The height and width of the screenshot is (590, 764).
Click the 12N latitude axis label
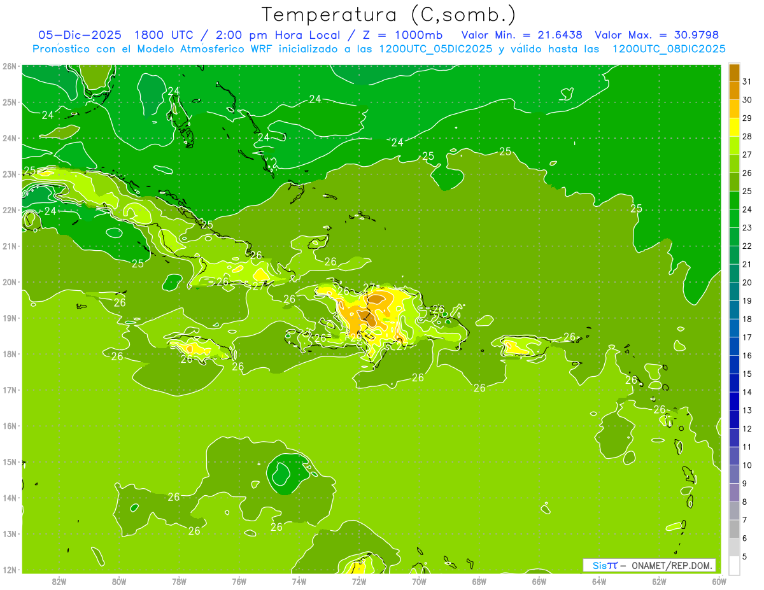click(x=9, y=570)
